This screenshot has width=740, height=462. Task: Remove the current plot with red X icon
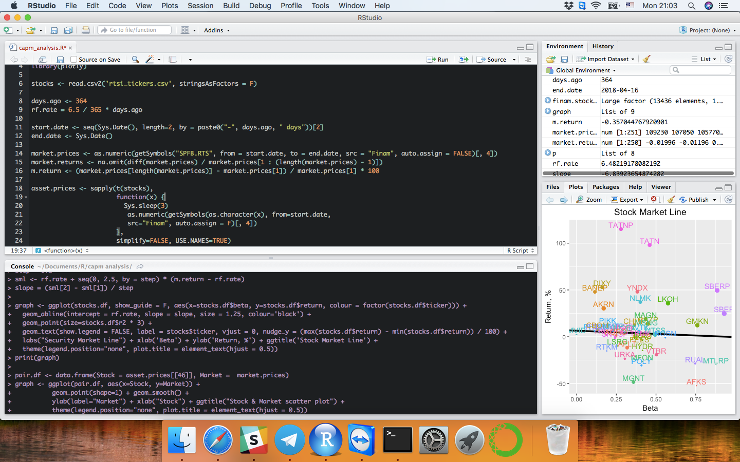(x=654, y=200)
